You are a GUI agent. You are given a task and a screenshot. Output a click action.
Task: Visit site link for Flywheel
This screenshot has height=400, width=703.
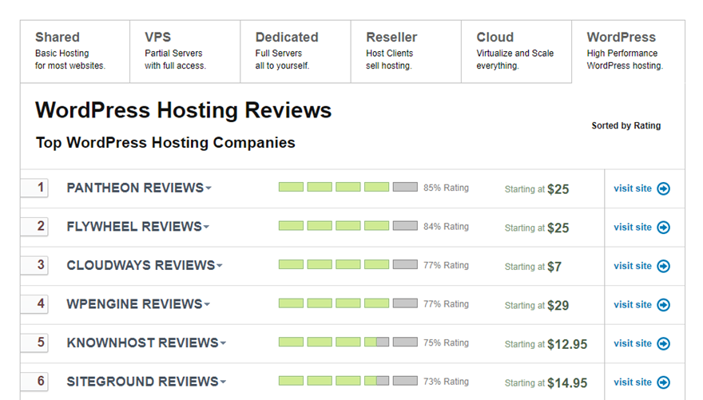[x=633, y=227]
